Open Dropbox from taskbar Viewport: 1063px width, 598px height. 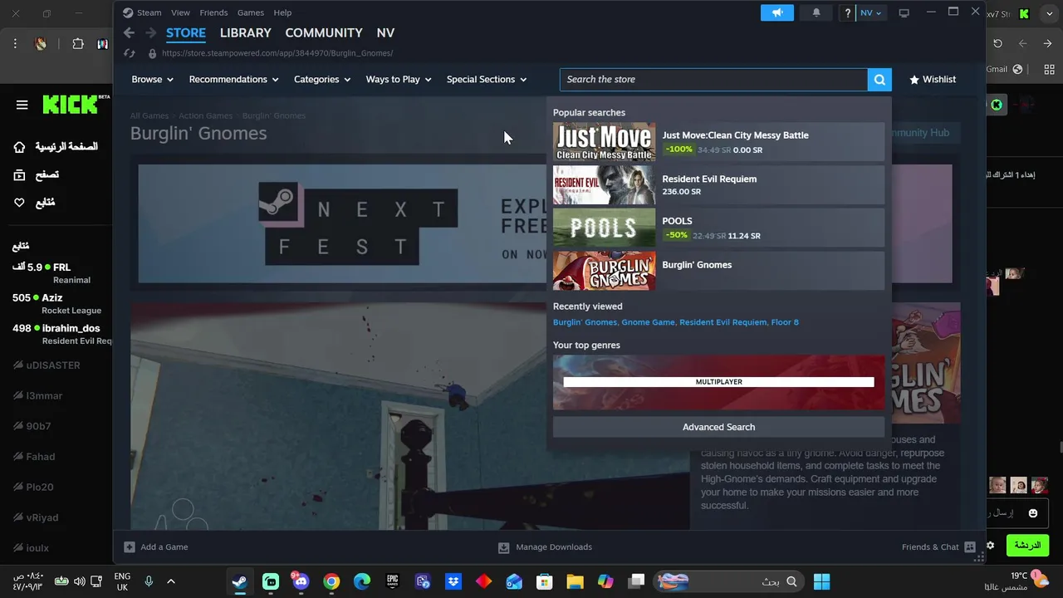tap(453, 581)
